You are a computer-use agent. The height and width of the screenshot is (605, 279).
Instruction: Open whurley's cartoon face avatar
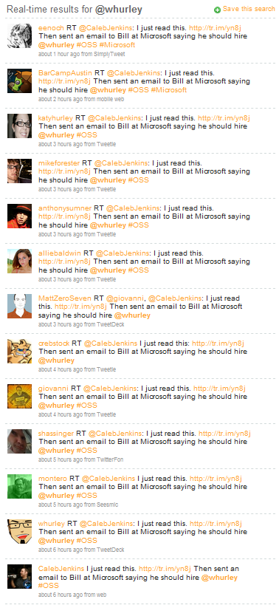(20, 531)
